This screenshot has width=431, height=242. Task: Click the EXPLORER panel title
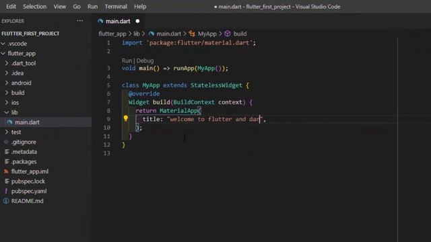pyautogui.click(x=13, y=21)
